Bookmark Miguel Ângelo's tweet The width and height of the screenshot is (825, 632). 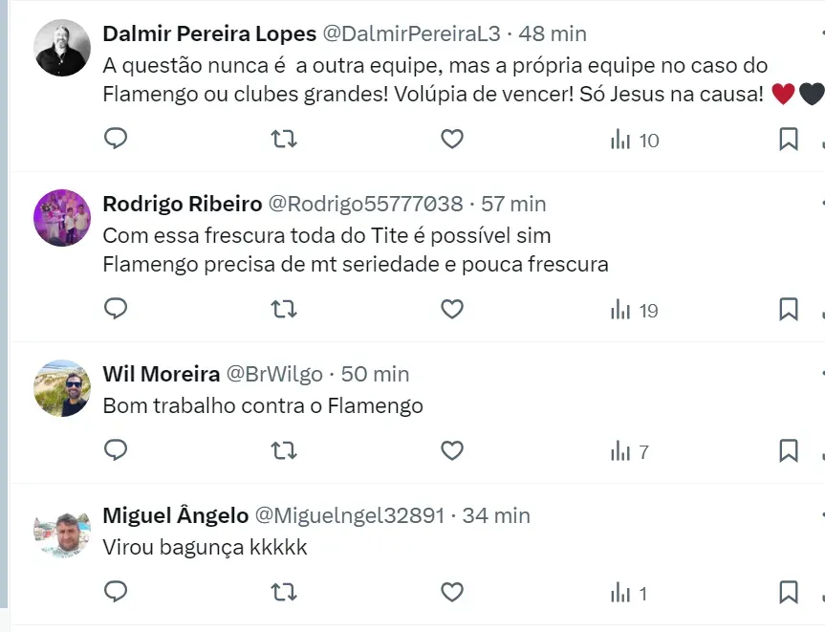click(x=788, y=593)
